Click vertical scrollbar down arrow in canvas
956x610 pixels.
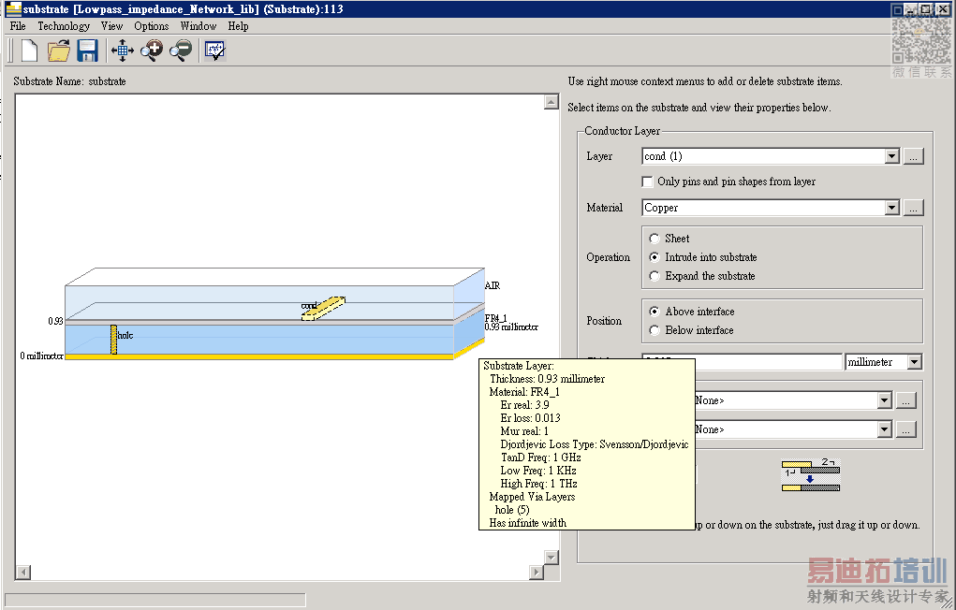point(552,557)
